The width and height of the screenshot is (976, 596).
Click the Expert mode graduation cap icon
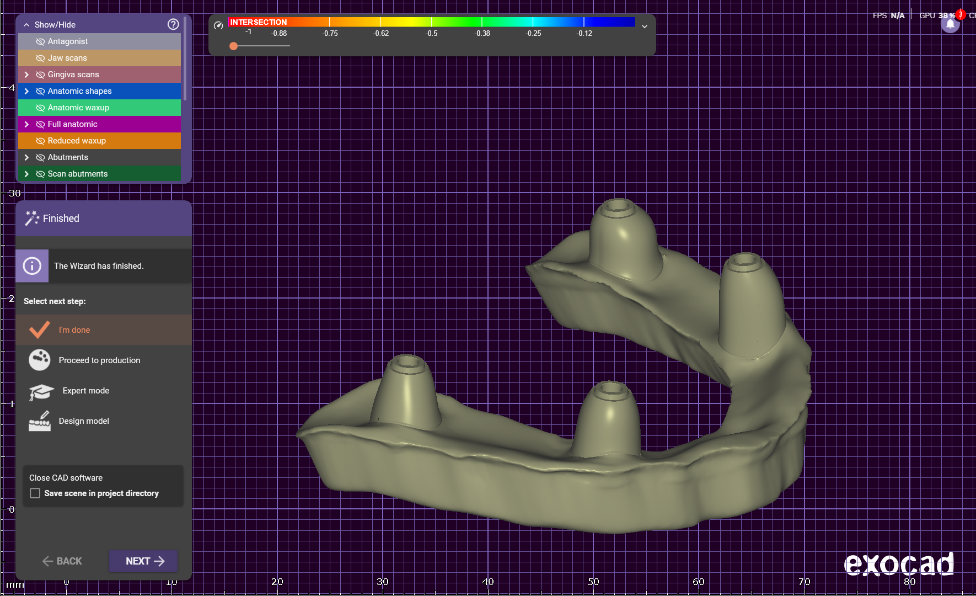pyautogui.click(x=41, y=391)
